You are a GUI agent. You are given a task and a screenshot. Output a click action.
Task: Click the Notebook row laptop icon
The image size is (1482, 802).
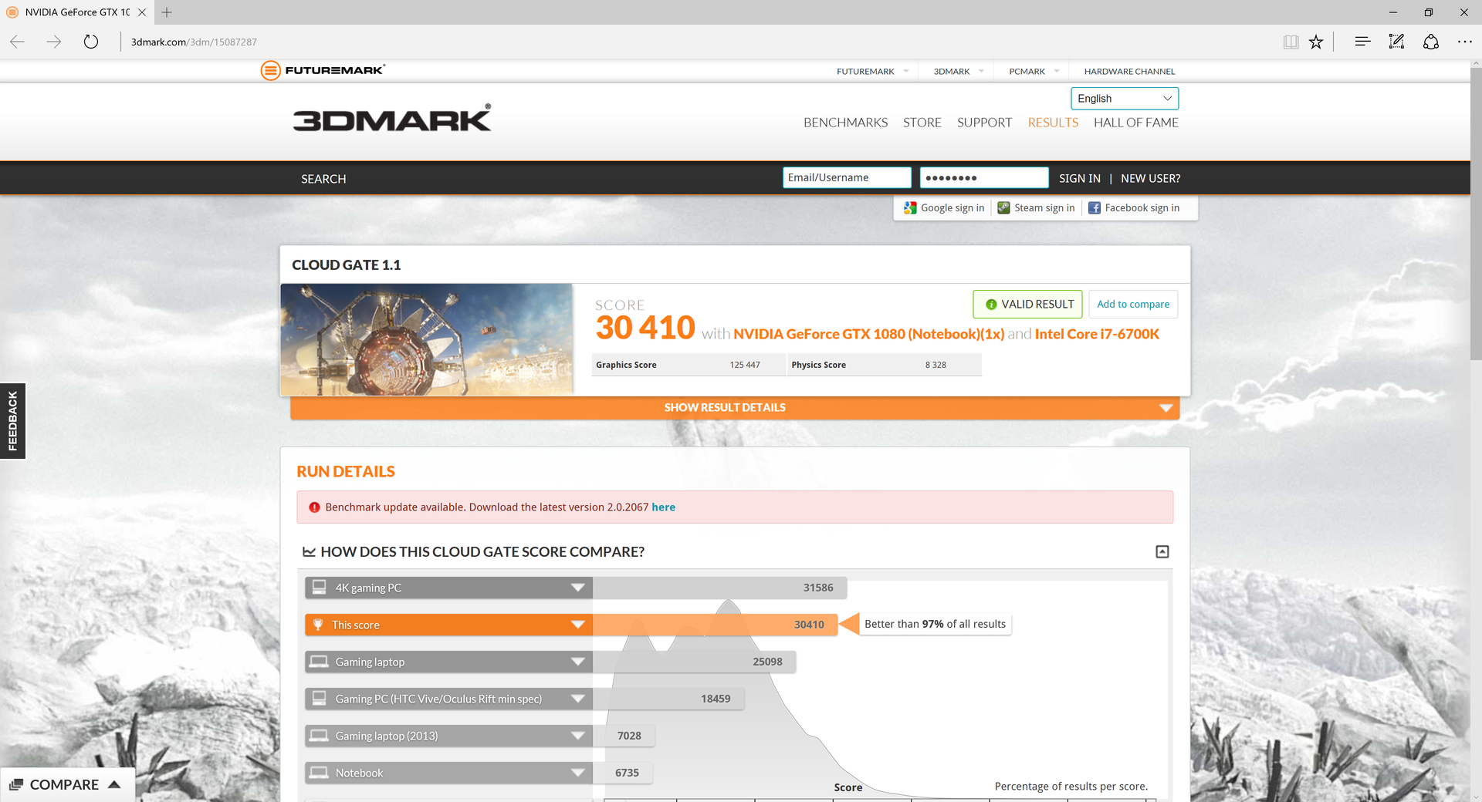tap(319, 772)
